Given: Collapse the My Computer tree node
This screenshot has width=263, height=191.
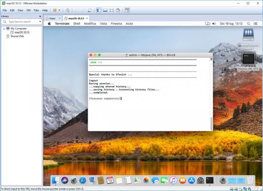Looking at the screenshot, I should (4, 29).
